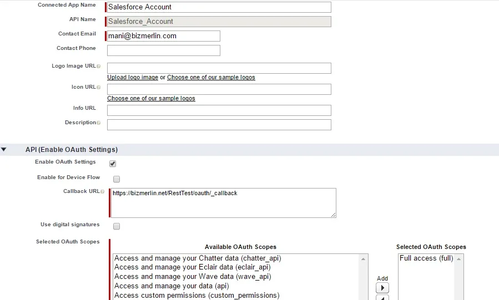Image resolution: width=499 pixels, height=300 pixels.
Task: Click the Contact Email field
Action: pos(164,36)
